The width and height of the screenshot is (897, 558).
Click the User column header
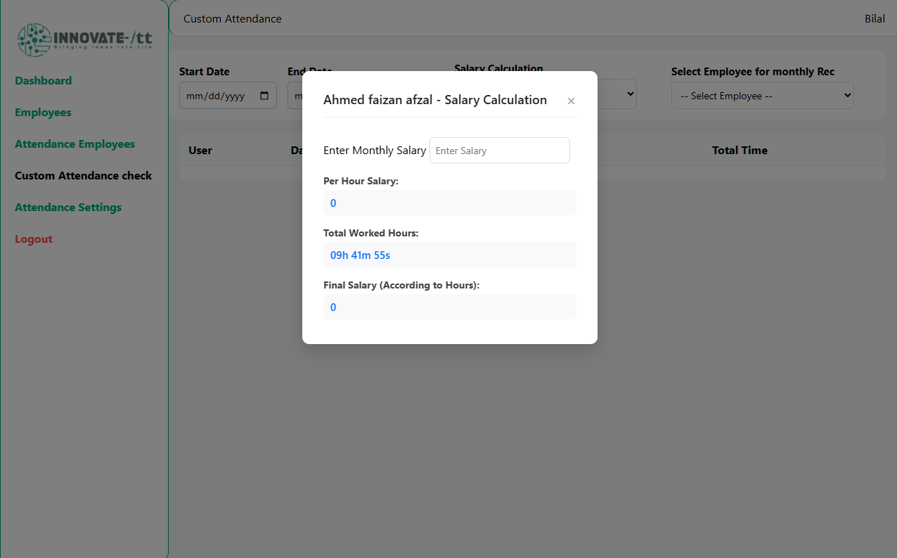[x=200, y=151]
